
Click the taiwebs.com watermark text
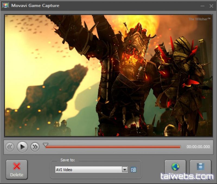click(187, 176)
